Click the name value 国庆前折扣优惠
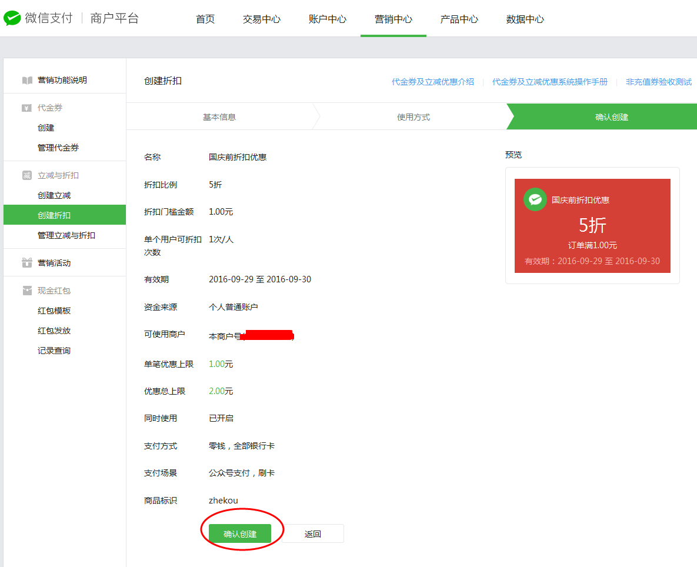Image resolution: width=697 pixels, height=567 pixels. click(x=238, y=157)
